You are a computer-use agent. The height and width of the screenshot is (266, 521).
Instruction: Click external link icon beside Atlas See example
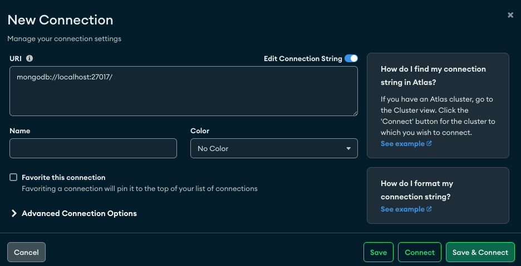click(x=429, y=144)
